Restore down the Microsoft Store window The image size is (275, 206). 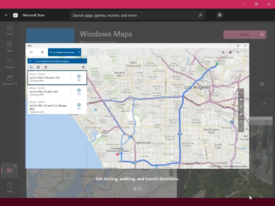(x=256, y=4)
